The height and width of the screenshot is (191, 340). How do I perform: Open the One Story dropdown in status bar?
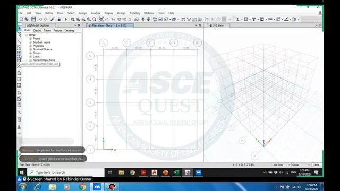281,165
